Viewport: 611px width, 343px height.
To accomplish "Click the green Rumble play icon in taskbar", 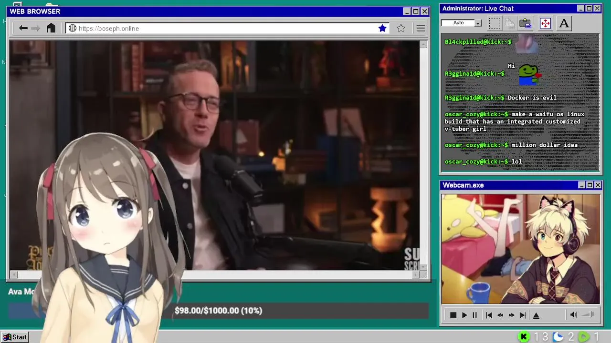I will [x=584, y=337].
